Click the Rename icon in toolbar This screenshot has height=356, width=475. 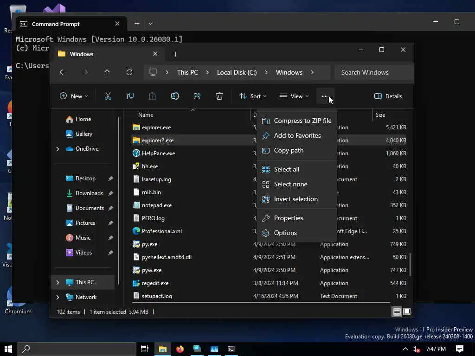[x=175, y=96]
